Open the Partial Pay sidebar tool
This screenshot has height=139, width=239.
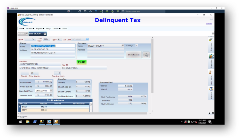tap(211, 61)
